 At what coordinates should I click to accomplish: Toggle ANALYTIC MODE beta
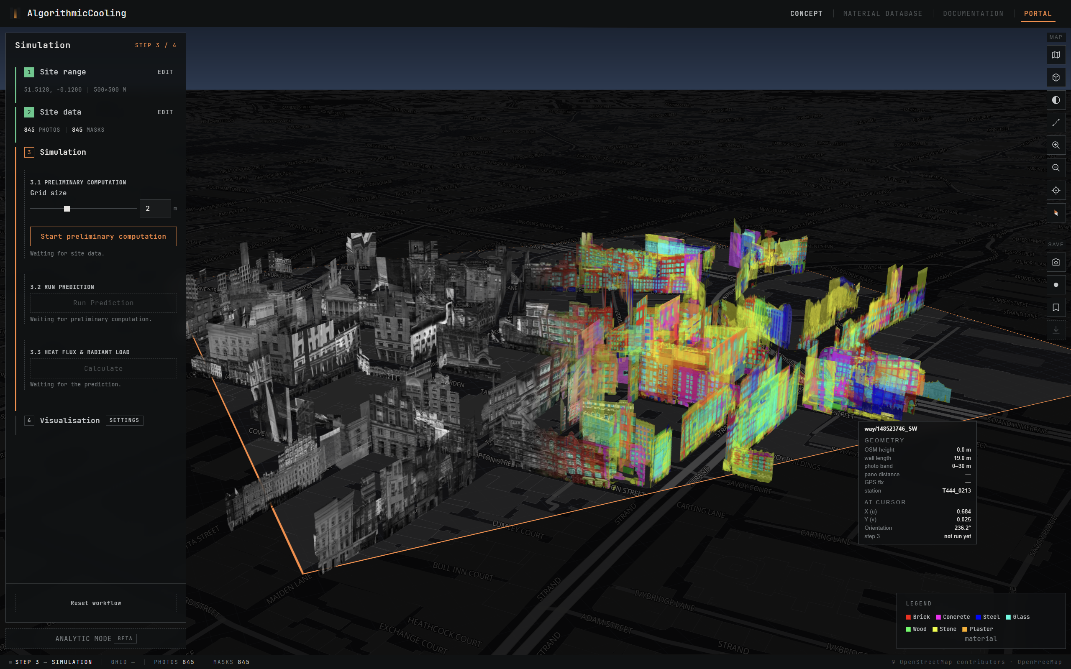[x=95, y=638]
